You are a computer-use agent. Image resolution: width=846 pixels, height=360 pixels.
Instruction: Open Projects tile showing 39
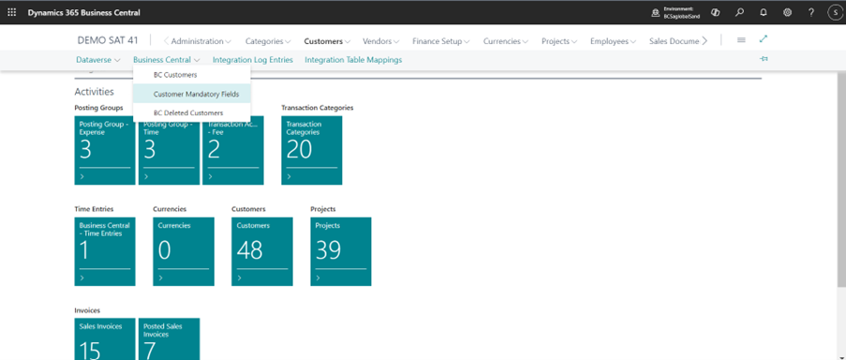click(341, 251)
